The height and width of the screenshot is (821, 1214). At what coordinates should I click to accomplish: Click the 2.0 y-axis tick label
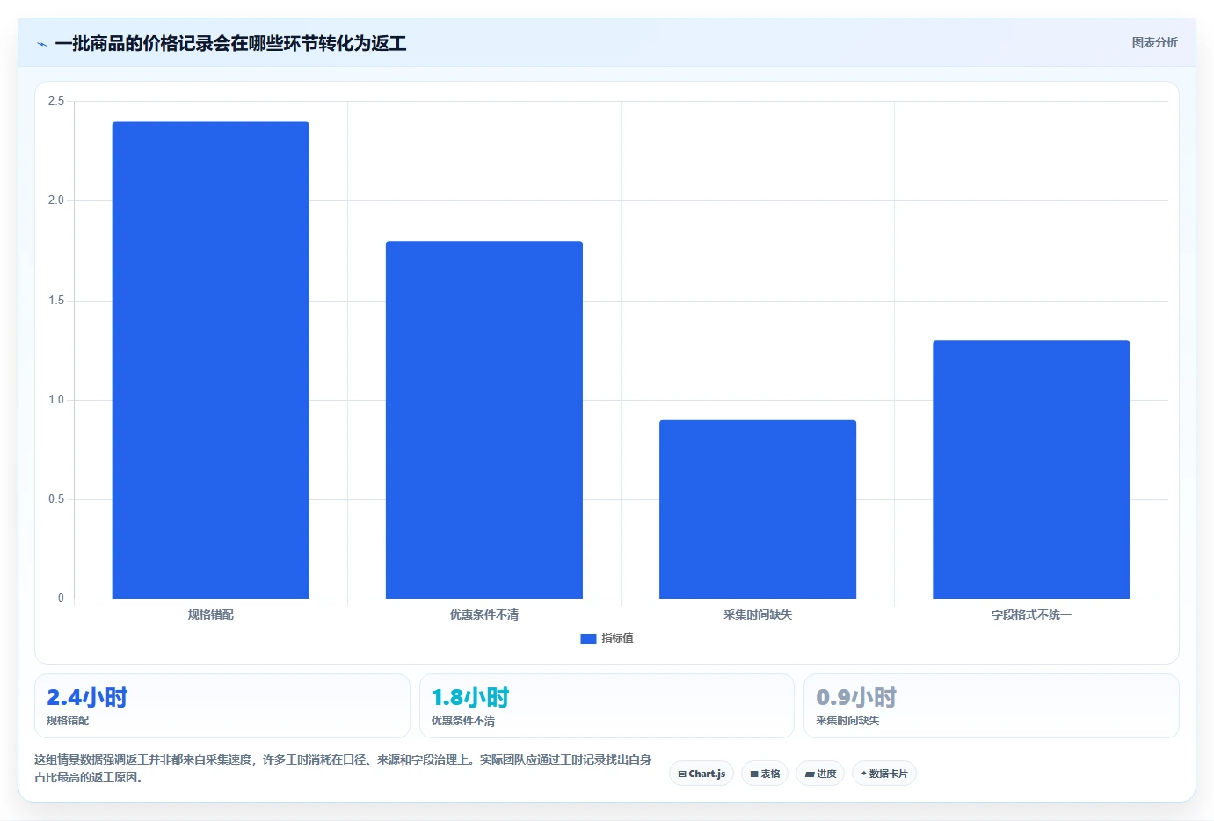[x=56, y=200]
